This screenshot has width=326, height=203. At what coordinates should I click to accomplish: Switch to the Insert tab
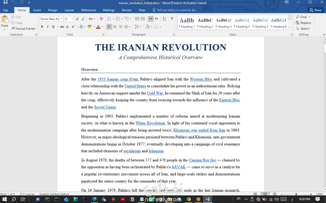point(37,10)
